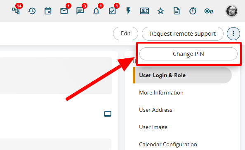Open the document page icon
Viewport: 245px width, 150px height.
[x=177, y=11]
